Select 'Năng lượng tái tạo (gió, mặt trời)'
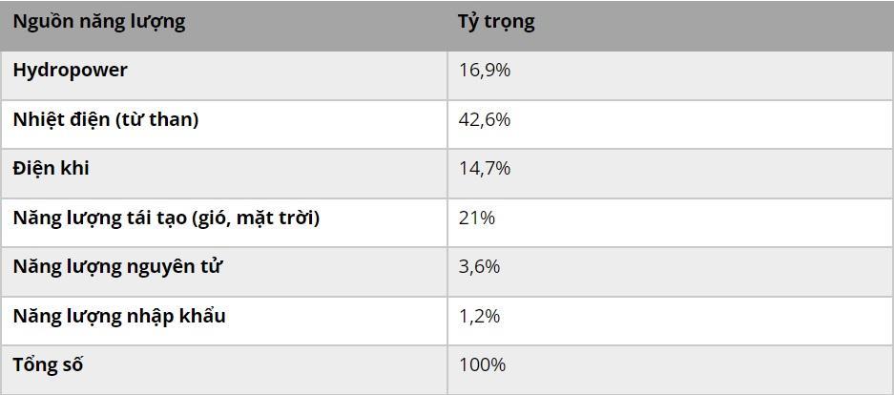This screenshot has height=395, width=894. tap(166, 218)
